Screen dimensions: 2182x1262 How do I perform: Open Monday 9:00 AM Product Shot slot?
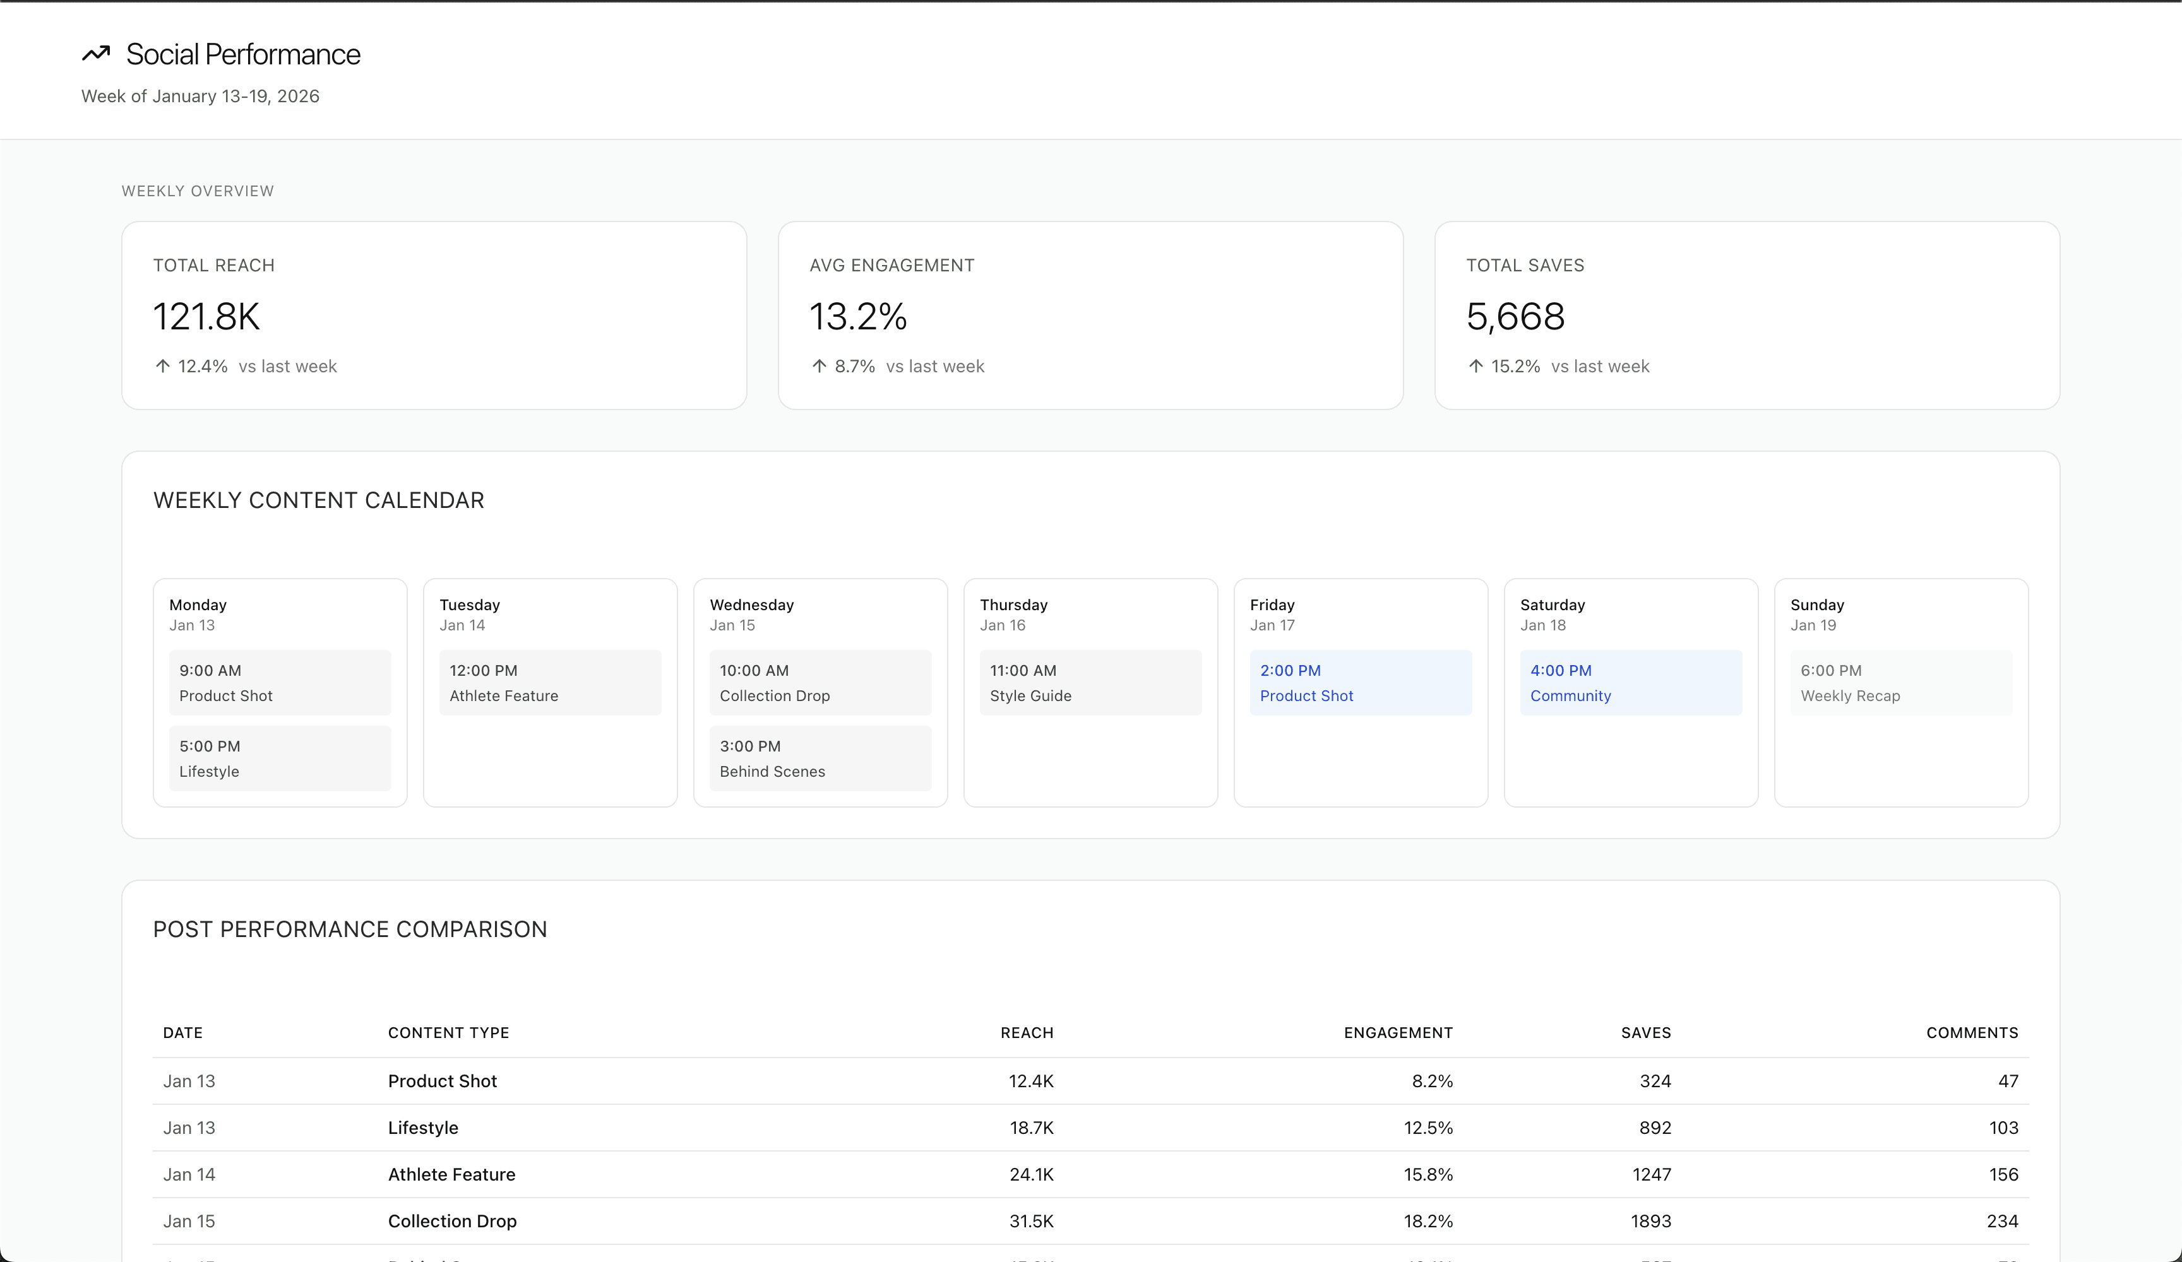(280, 682)
